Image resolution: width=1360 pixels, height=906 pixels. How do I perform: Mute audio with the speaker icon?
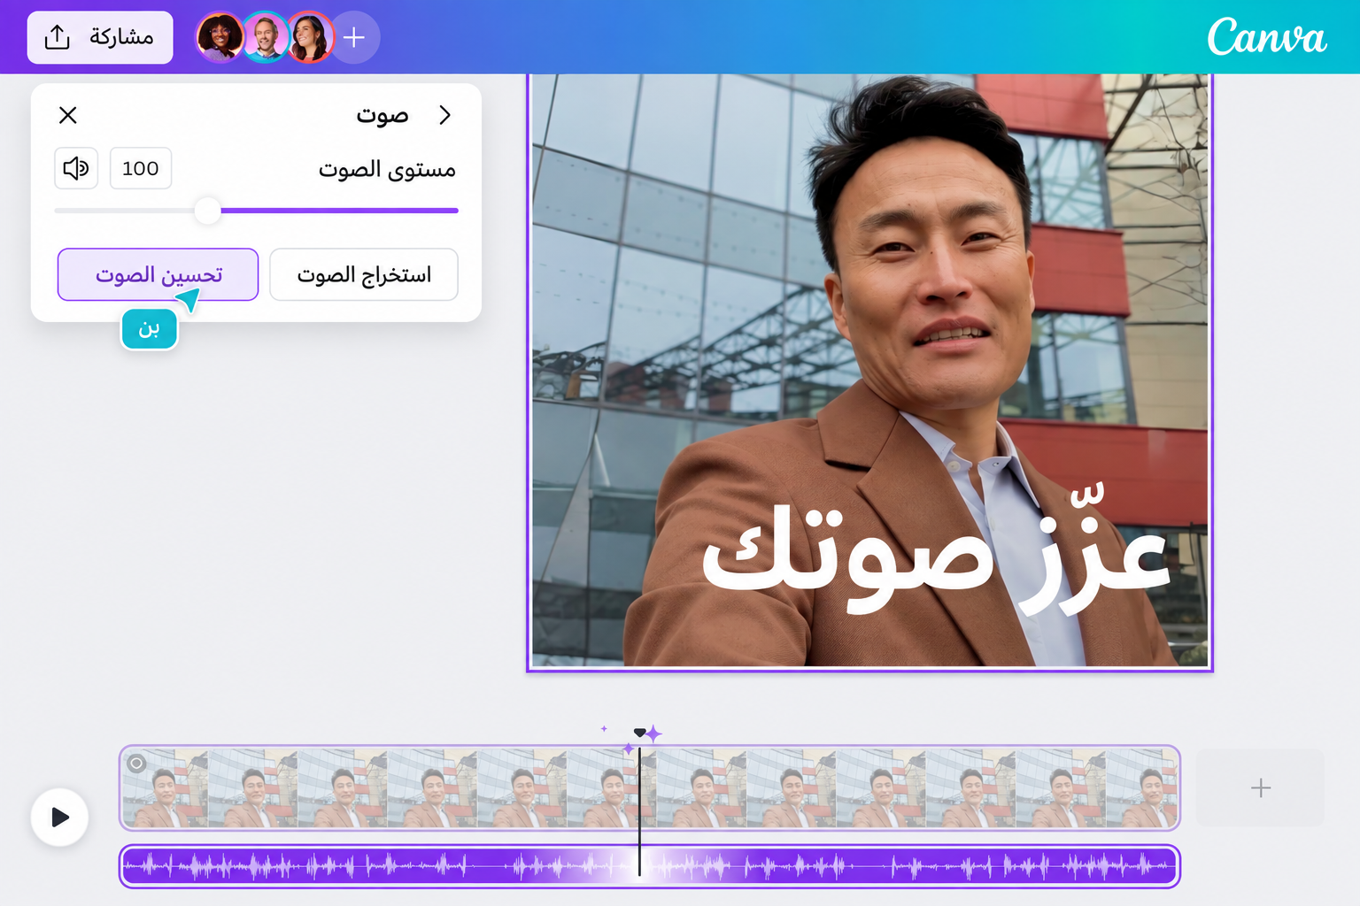[76, 168]
